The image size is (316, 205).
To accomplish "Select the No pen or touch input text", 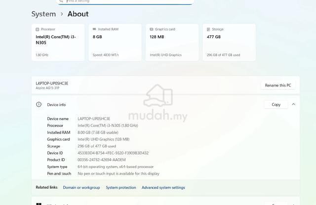I will click(118, 174).
